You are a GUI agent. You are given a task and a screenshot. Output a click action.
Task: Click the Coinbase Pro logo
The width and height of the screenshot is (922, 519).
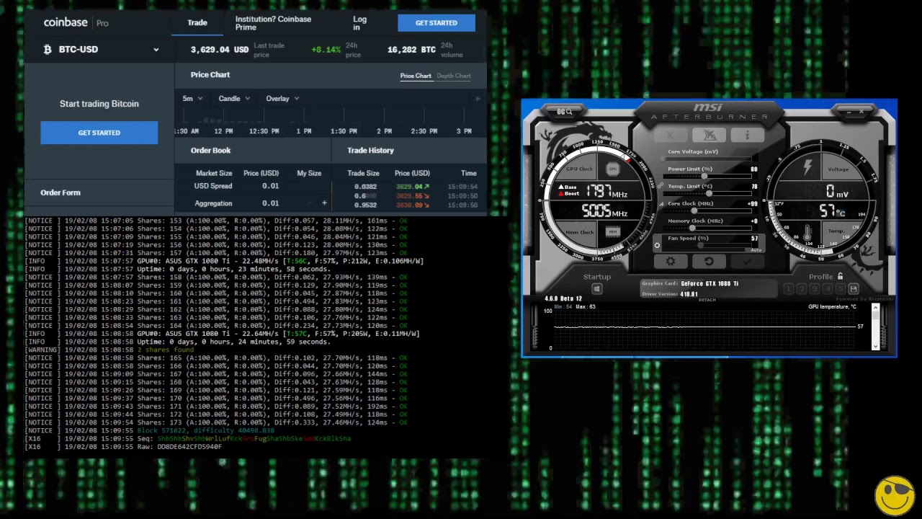coord(76,22)
